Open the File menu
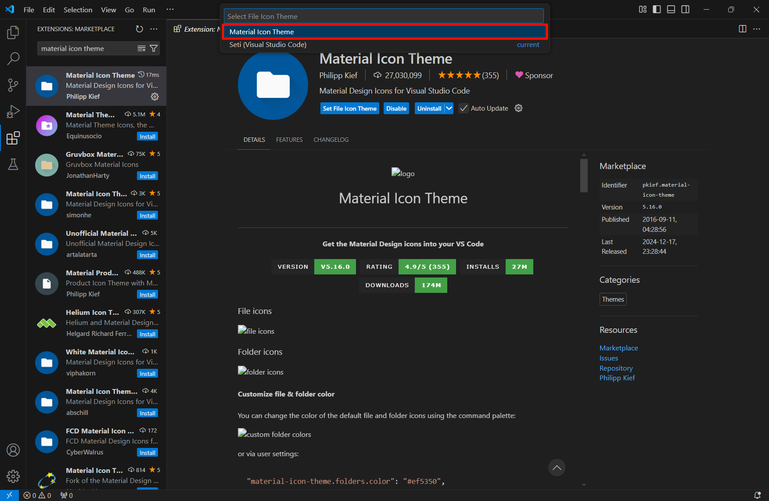Image resolution: width=769 pixels, height=501 pixels. (x=29, y=10)
